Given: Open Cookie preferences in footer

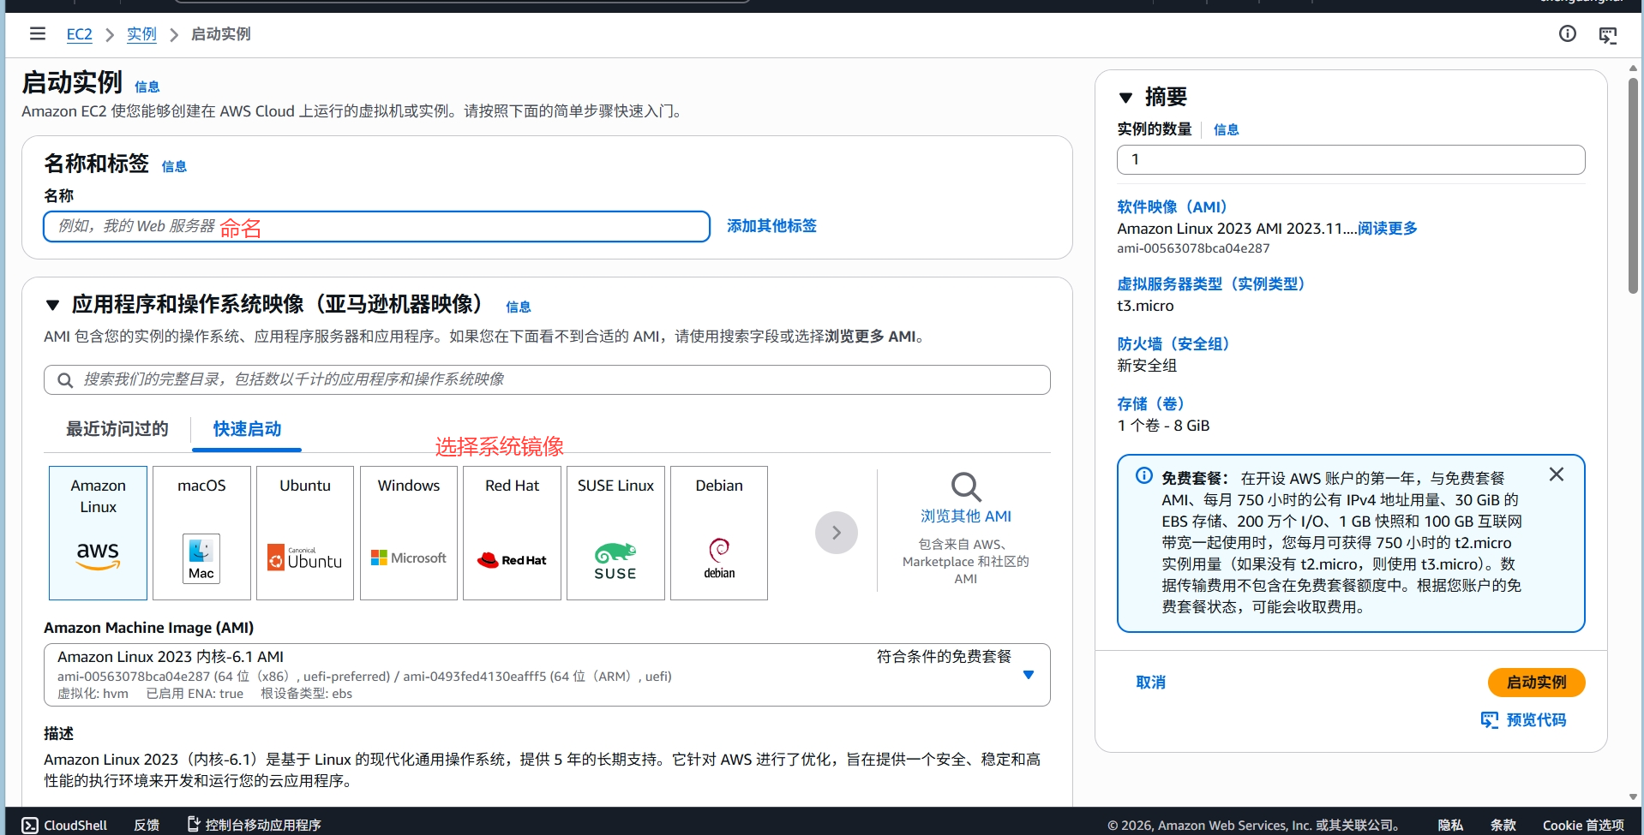Looking at the screenshot, I should [x=1583, y=825].
